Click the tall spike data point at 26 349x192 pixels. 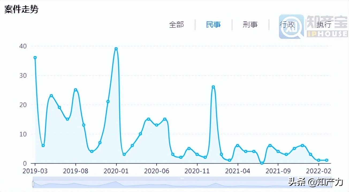[213, 87]
